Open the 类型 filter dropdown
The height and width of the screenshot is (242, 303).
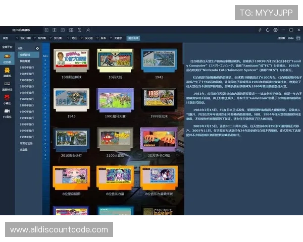(x=11, y=38)
